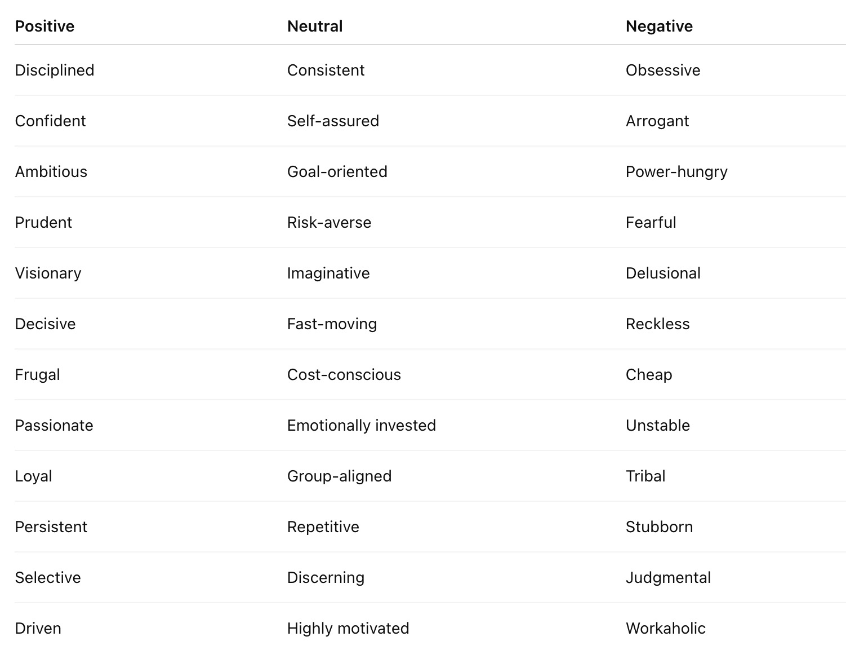The image size is (846, 672).
Task: Select the Highly motivated cell
Action: tap(348, 629)
